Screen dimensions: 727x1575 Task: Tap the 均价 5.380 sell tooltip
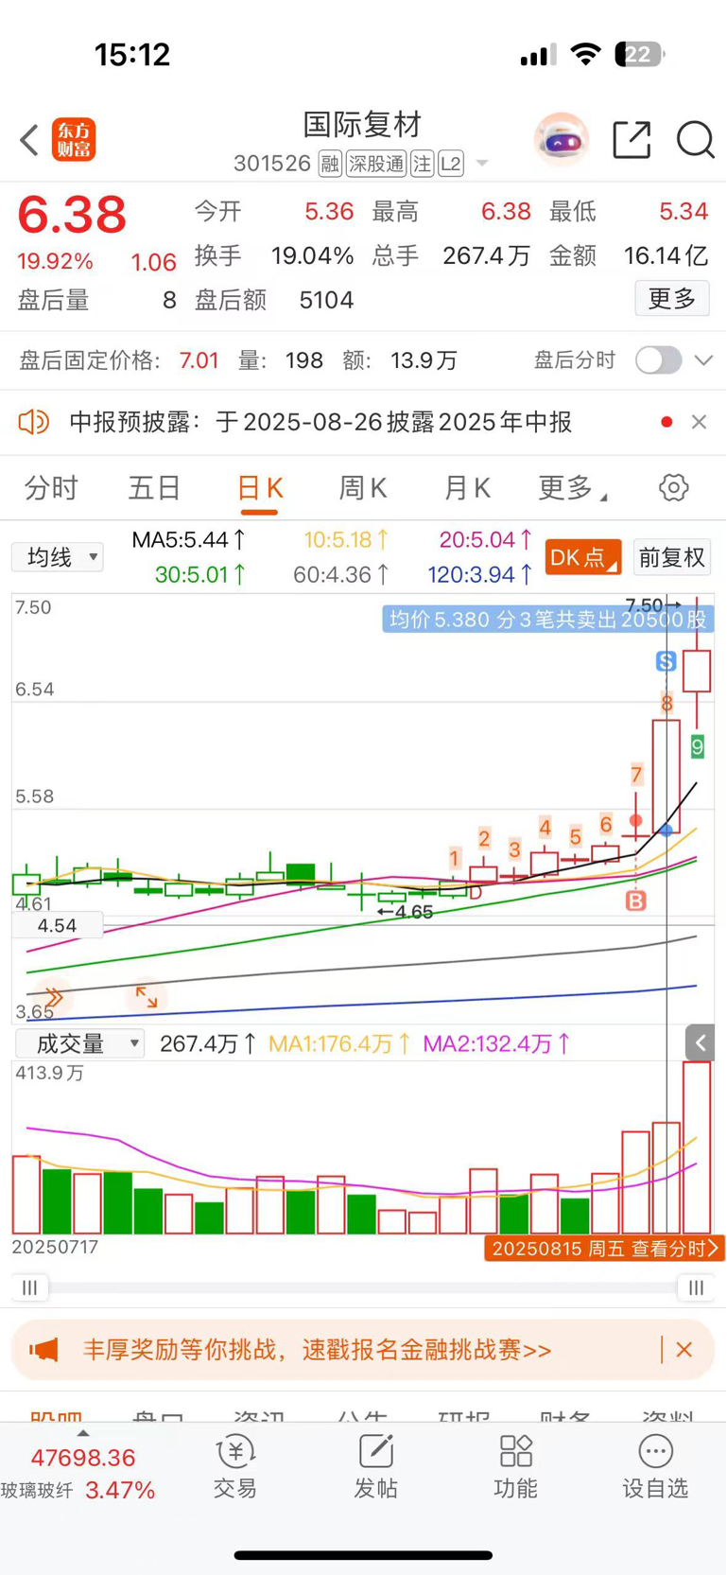click(548, 620)
